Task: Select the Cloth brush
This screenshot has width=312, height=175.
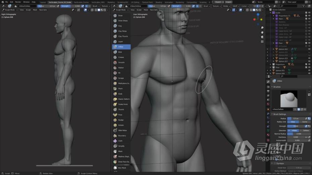Action: tap(121, 141)
